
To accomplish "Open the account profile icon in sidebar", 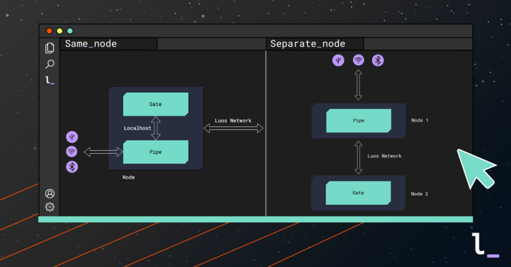I will tap(50, 193).
